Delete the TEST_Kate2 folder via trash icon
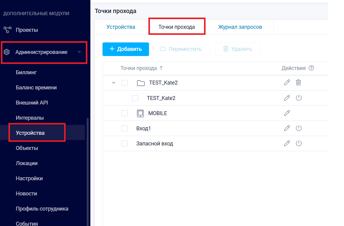Image resolution: width=344 pixels, height=226 pixels. point(298,82)
